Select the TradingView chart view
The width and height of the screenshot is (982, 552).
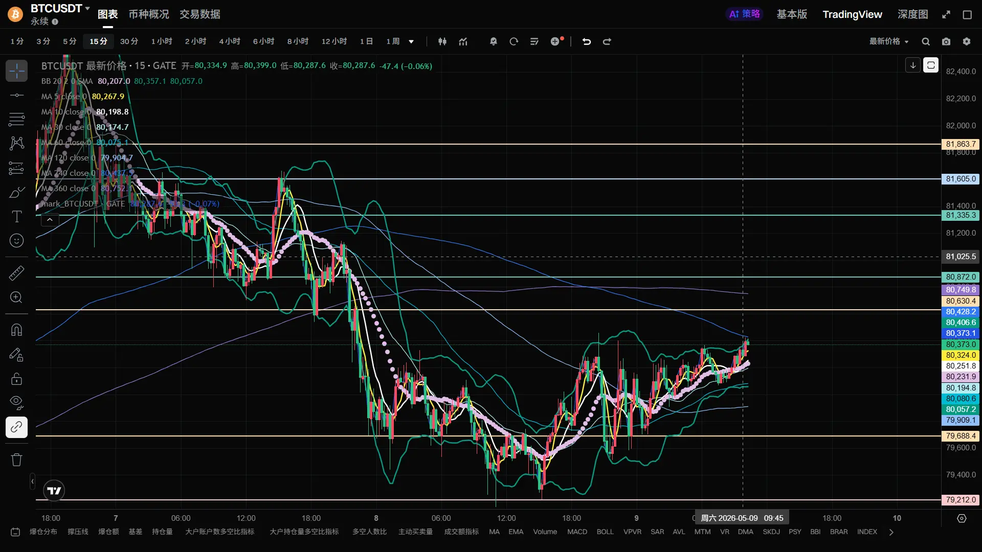tap(852, 14)
